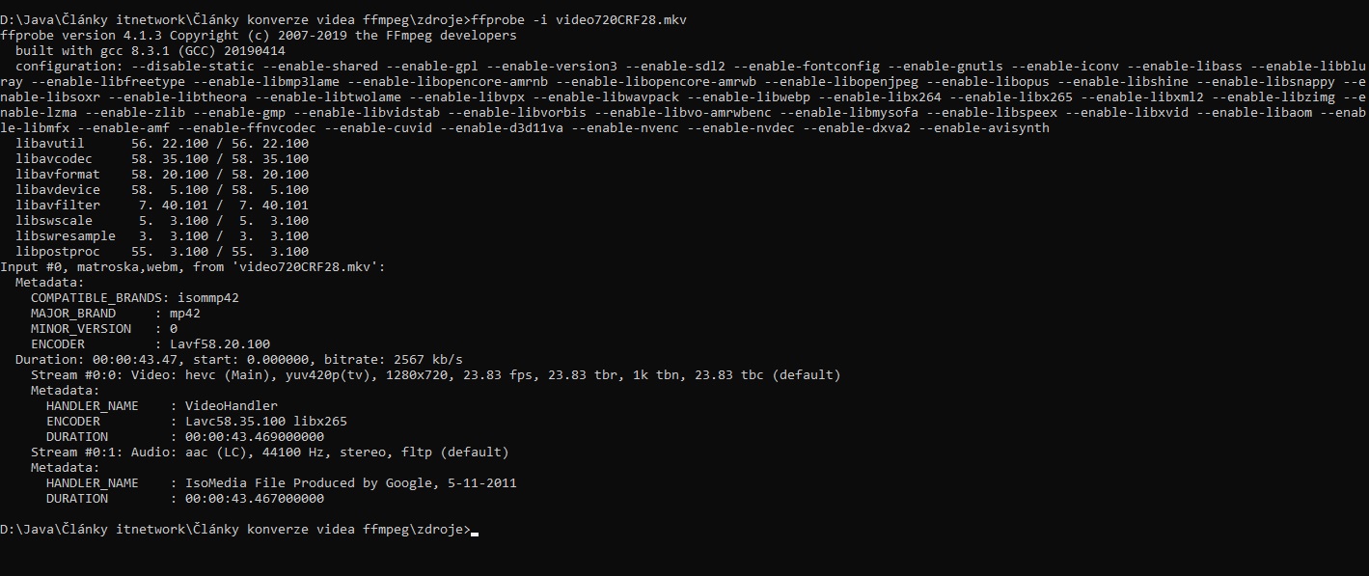This screenshot has height=576, width=1369.
Task: Click the COMPATIBLE_BRANDS metadata entry
Action: pos(135,297)
